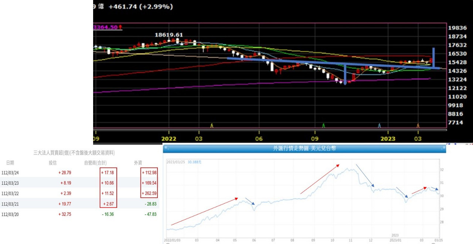Click the range slider handle below 2022/01/03
Image resolution: width=473 pixels, height=244 pixels.
[x=168, y=243]
